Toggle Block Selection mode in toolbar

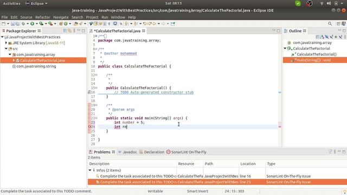pos(105,24)
